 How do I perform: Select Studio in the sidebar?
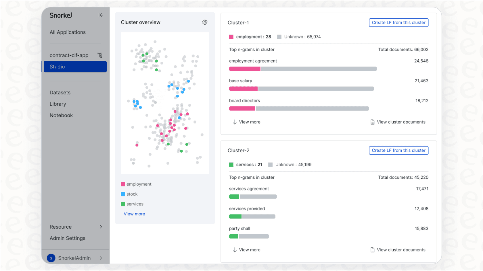click(x=75, y=67)
